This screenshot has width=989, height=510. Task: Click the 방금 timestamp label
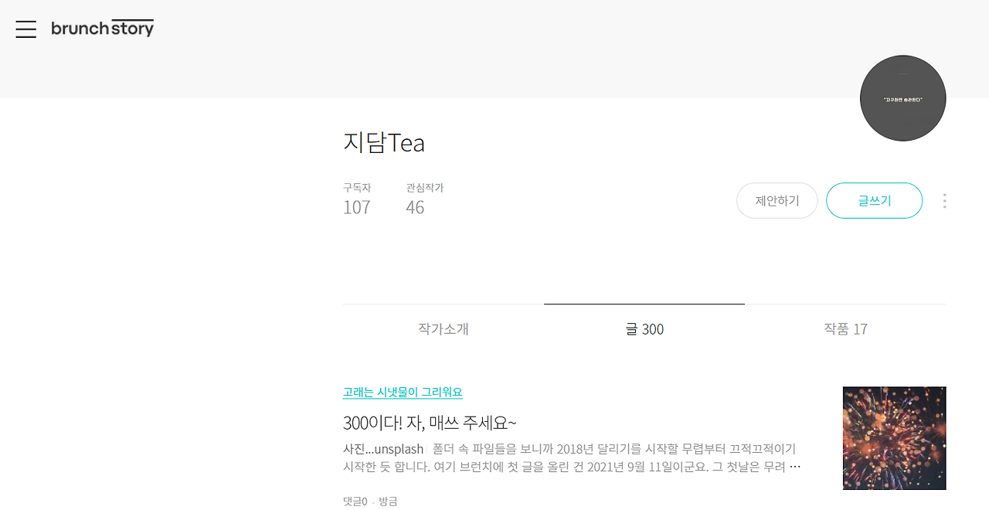pos(389,501)
